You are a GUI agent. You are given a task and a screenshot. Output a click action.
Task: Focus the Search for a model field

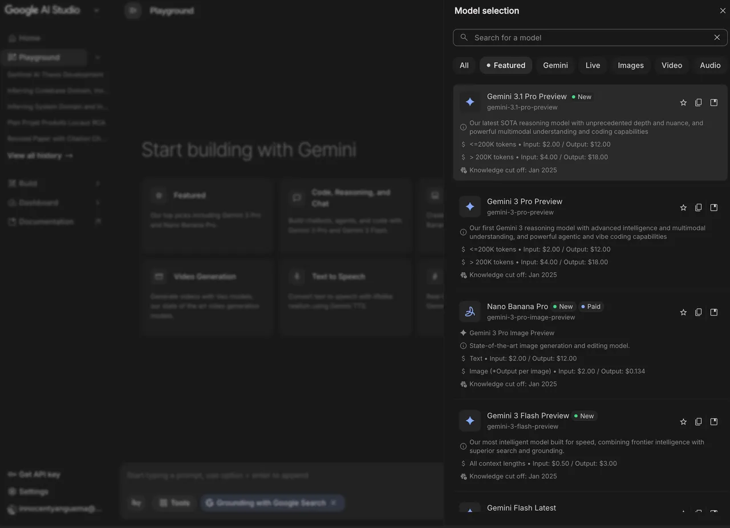click(x=587, y=38)
